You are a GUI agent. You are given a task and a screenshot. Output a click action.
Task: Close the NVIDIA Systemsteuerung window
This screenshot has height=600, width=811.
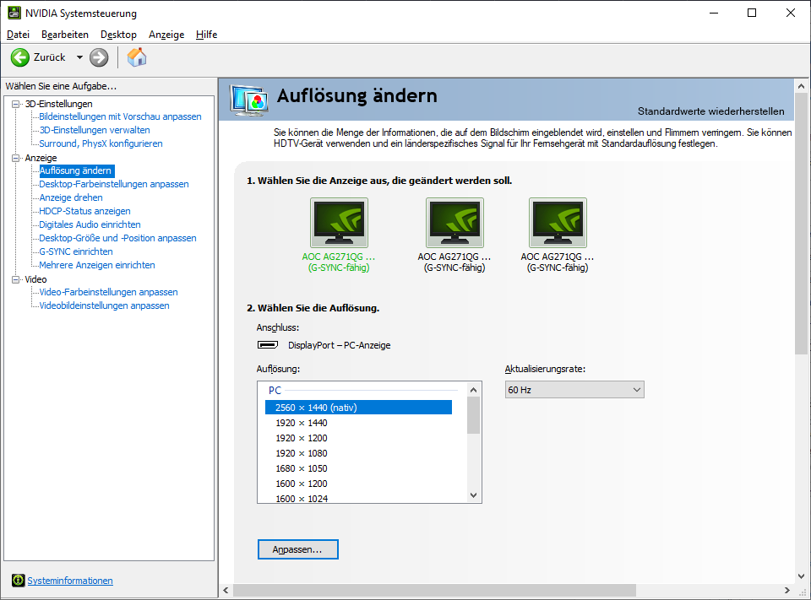coord(791,13)
